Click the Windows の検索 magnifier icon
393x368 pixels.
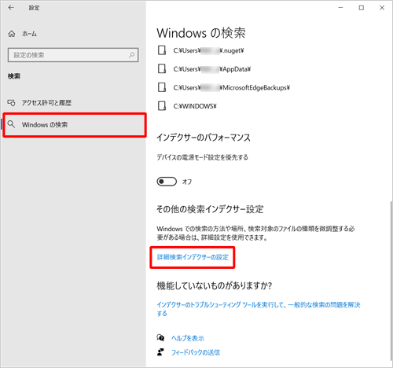pyautogui.click(x=11, y=124)
